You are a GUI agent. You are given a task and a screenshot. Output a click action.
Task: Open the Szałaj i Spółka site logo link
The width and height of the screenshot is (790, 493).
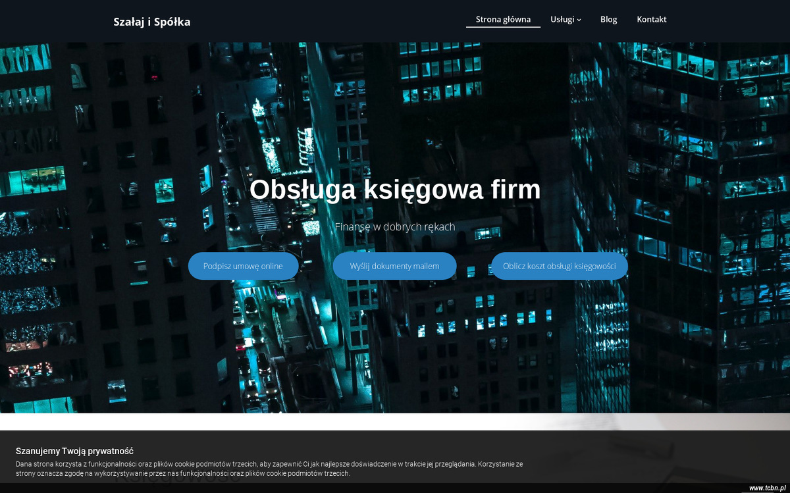coord(152,22)
